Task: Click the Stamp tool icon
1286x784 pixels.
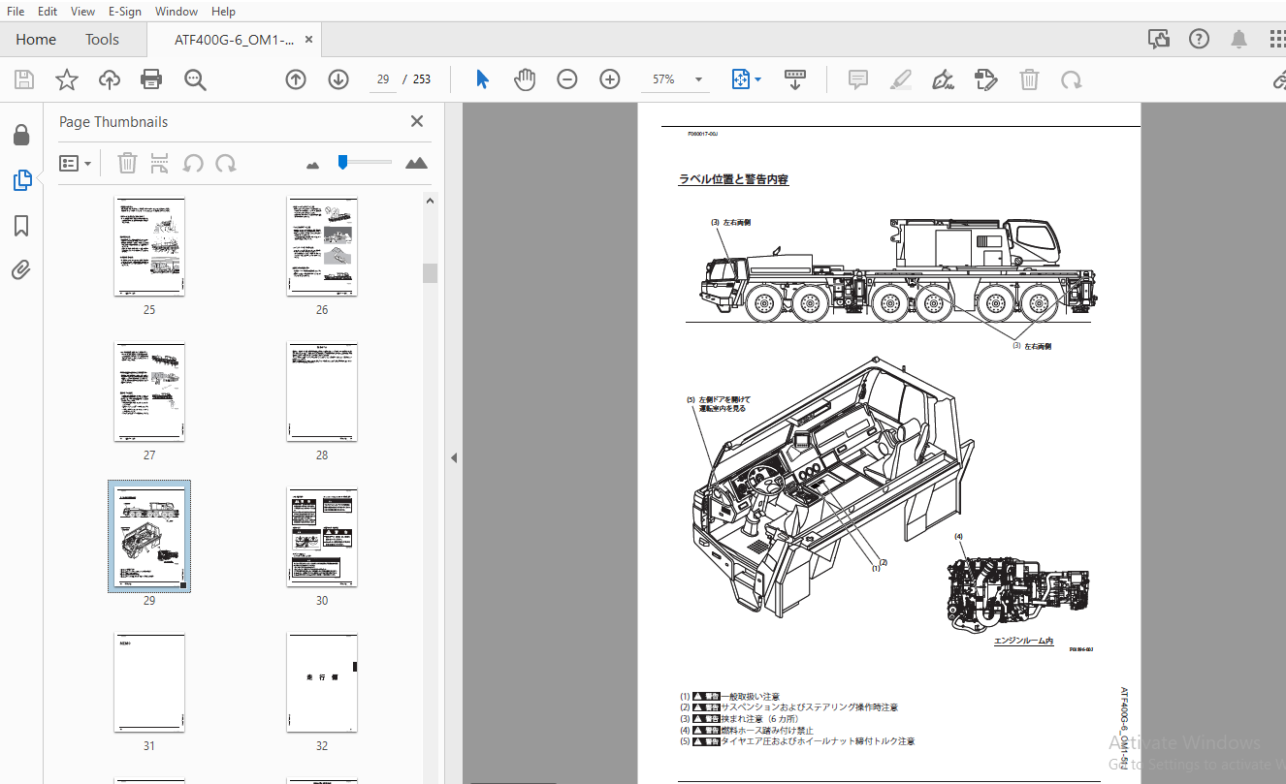Action: (x=986, y=79)
